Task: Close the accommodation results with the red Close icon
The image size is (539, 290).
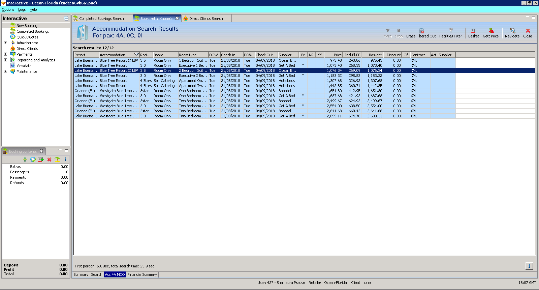Action: click(528, 31)
